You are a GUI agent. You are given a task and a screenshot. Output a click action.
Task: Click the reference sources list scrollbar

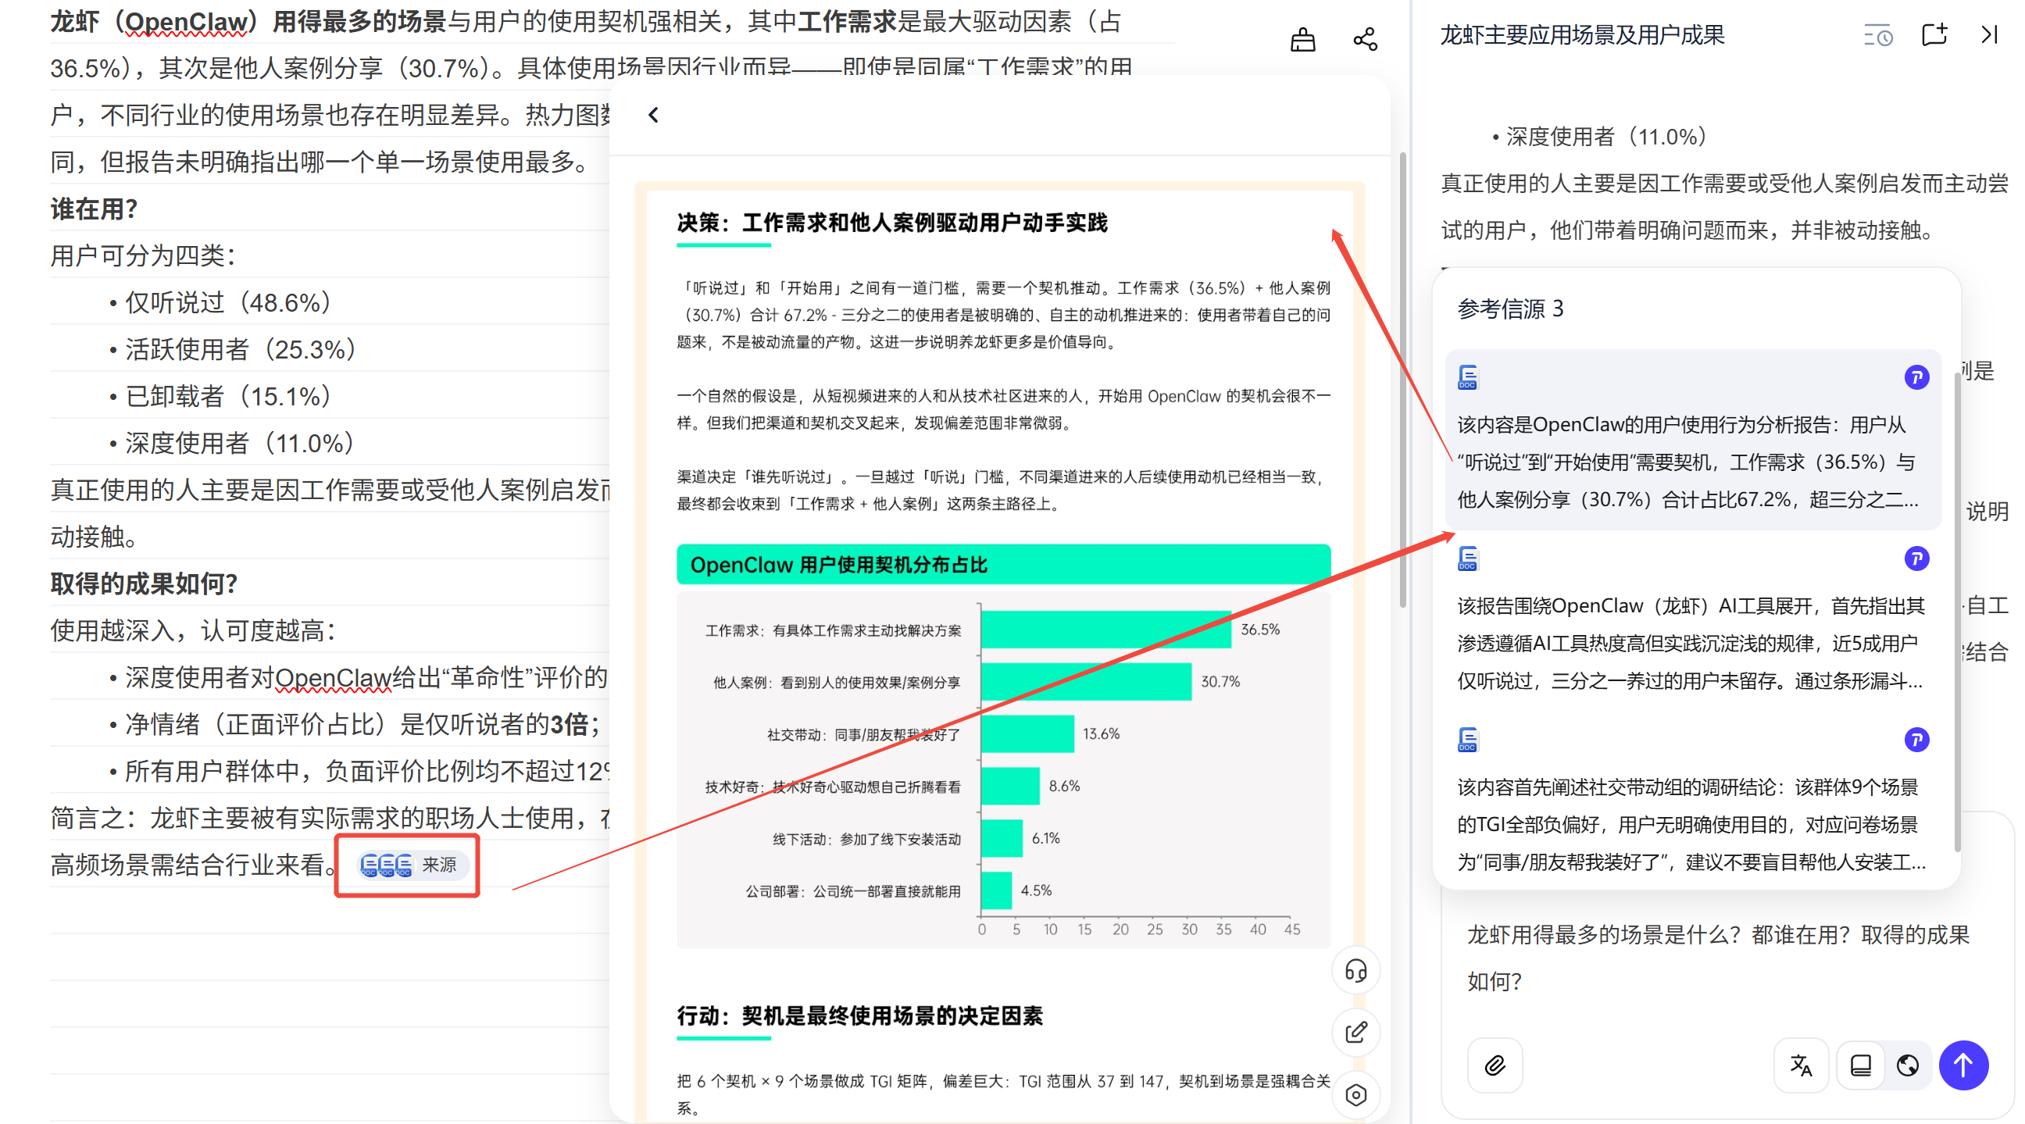click(1956, 613)
